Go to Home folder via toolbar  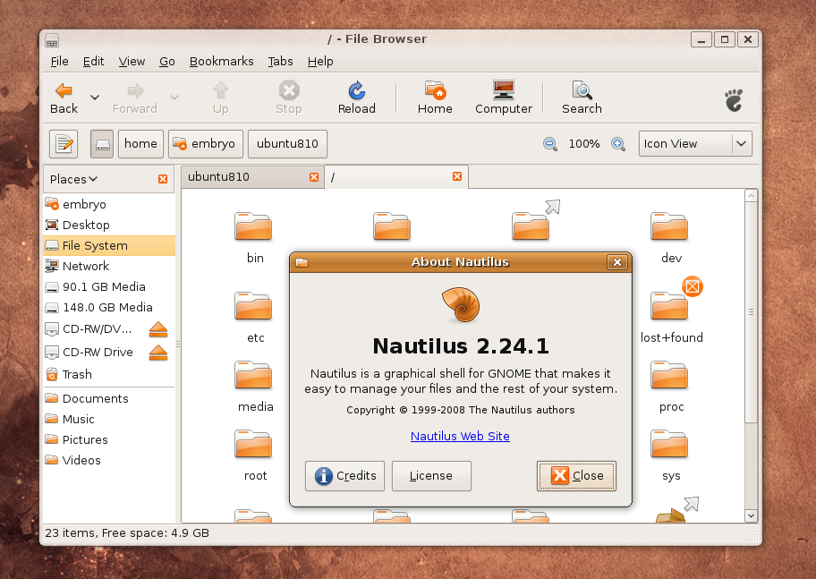(435, 98)
